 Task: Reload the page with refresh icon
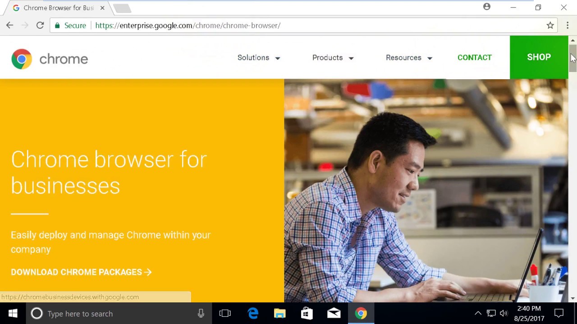(40, 26)
